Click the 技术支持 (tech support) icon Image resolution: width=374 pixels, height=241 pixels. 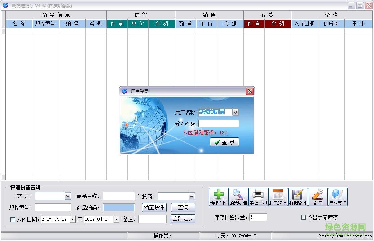pos(338,196)
